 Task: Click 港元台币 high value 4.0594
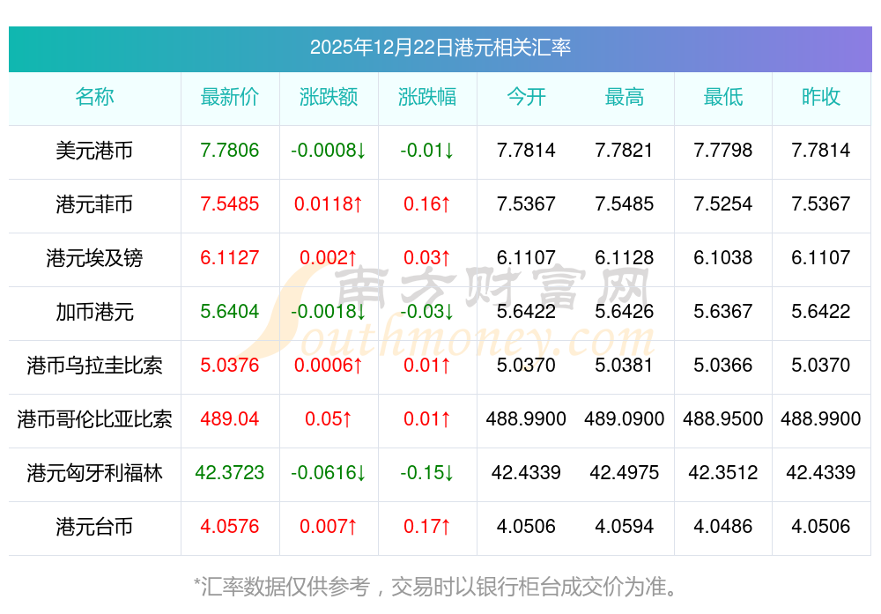pos(625,527)
